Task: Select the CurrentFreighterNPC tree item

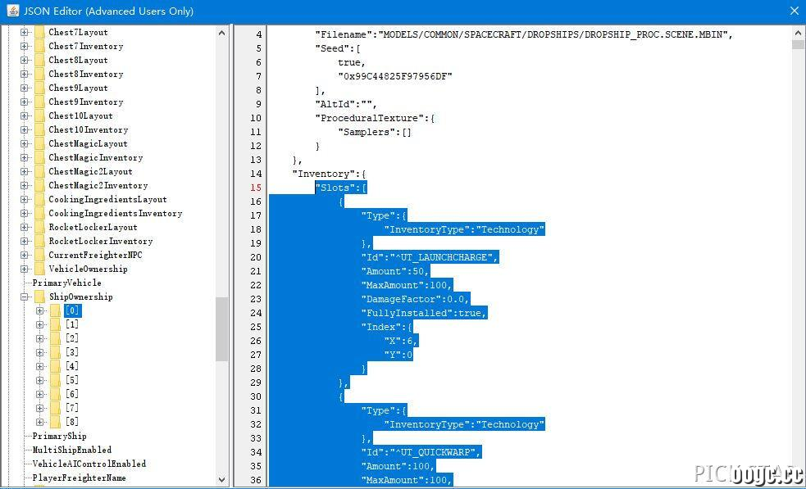Action: point(95,255)
